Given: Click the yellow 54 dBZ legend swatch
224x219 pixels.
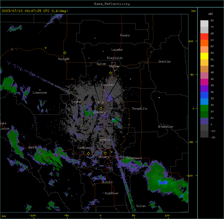Looking at the screenshot, I should (204, 56).
